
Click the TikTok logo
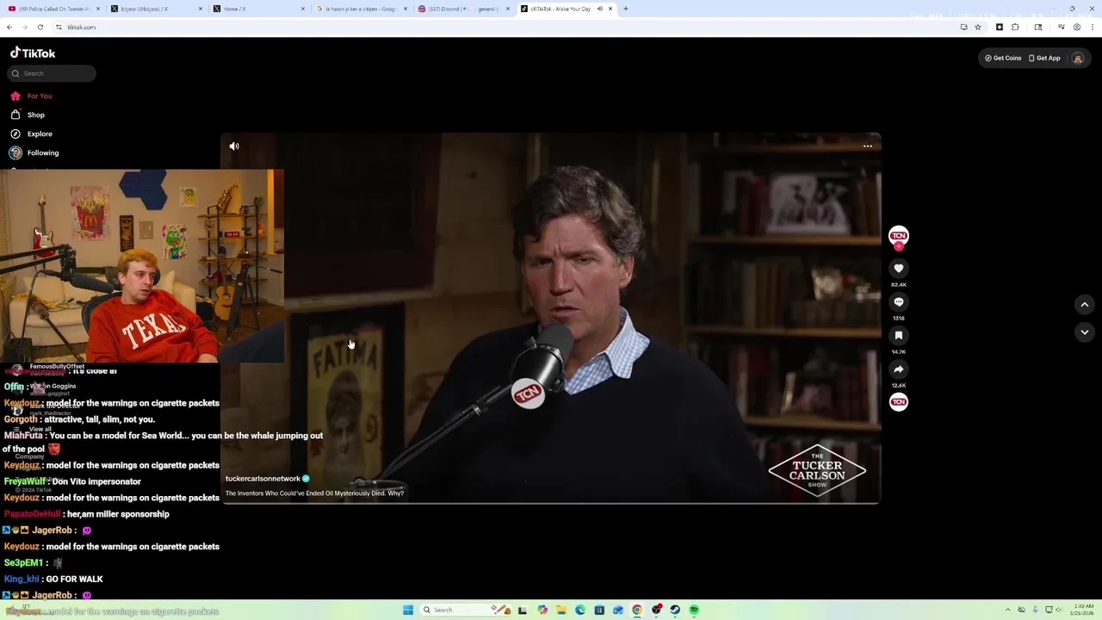(33, 53)
